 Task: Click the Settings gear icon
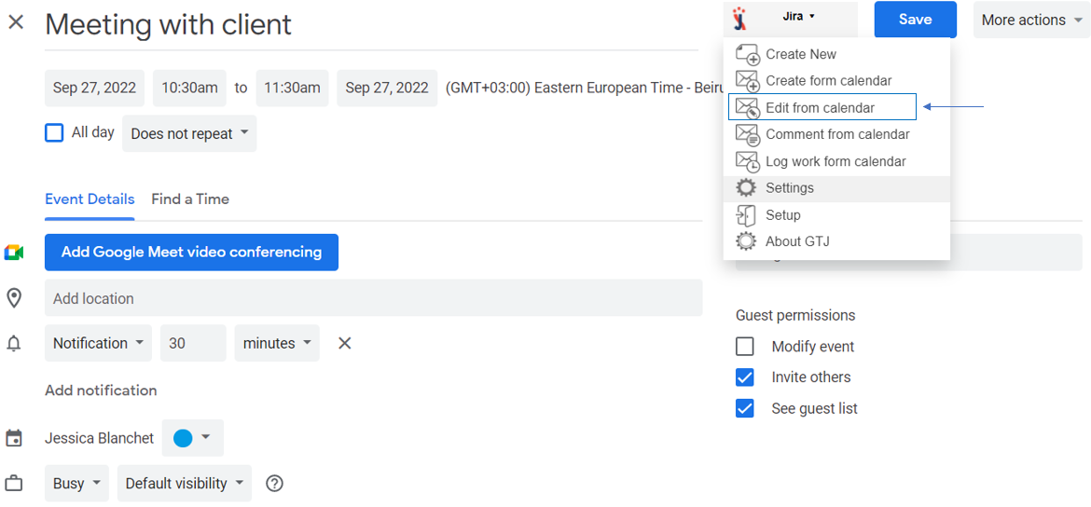[746, 188]
